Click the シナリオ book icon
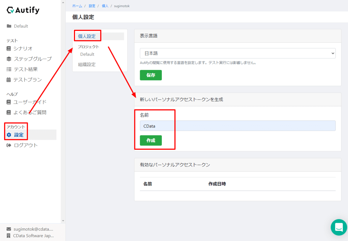The width and height of the screenshot is (348, 241). click(9, 48)
